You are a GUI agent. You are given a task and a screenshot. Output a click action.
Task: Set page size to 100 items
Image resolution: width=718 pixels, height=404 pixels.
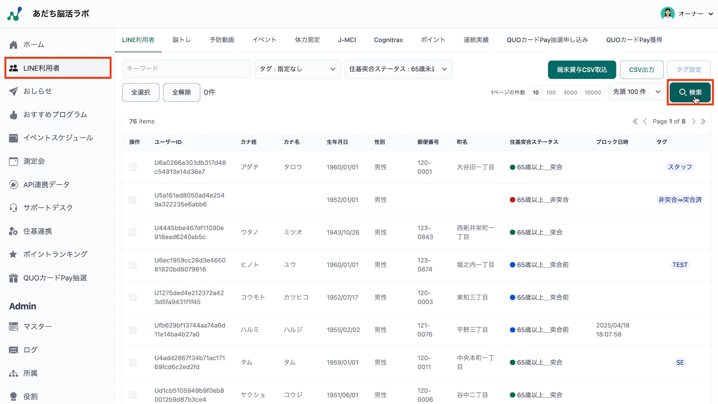pyautogui.click(x=551, y=92)
